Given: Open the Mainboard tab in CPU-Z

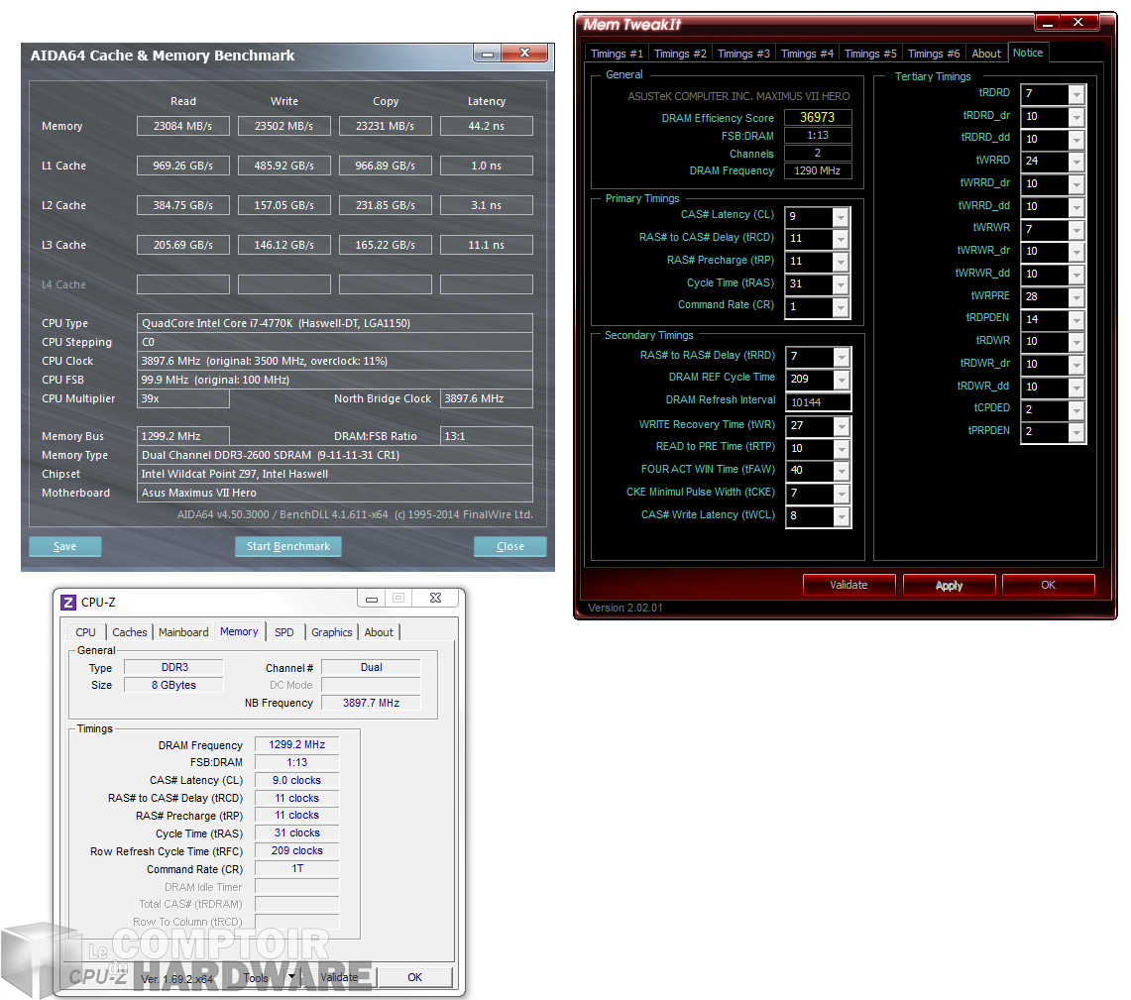Looking at the screenshot, I should (x=183, y=632).
